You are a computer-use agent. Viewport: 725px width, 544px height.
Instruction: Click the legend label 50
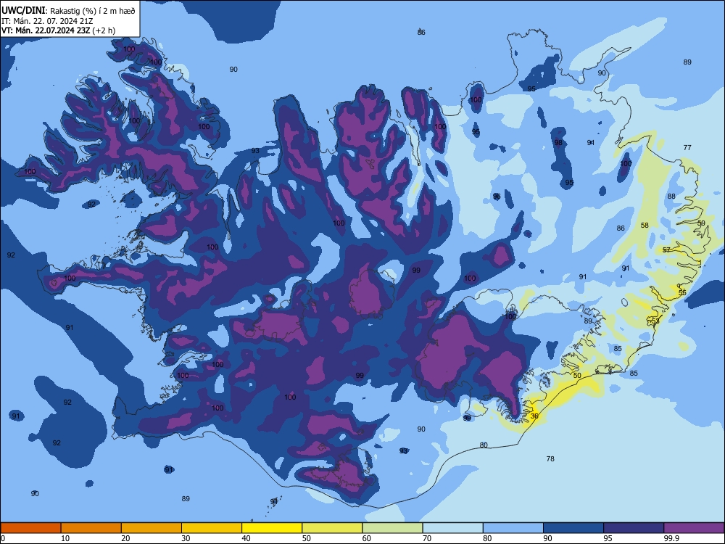(306, 538)
